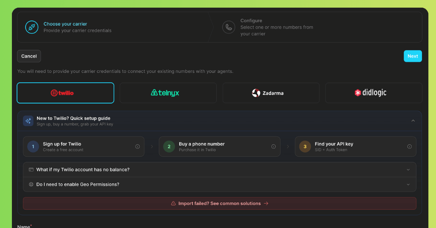Open the Find your API key step
This screenshot has width=436, height=228.
[x=356, y=147]
